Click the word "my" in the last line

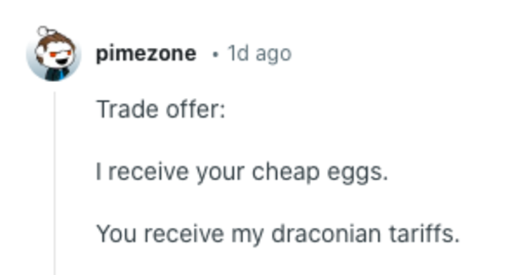point(247,235)
